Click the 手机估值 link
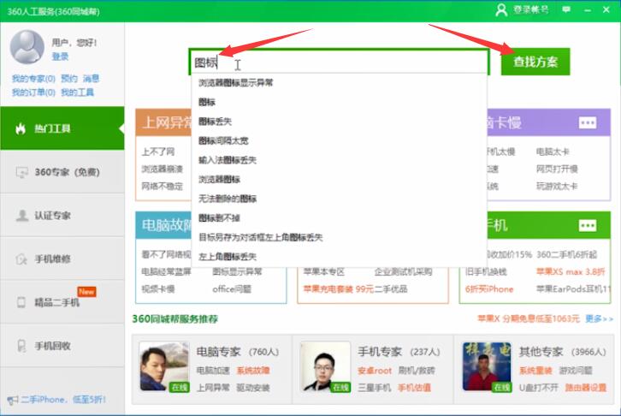The width and height of the screenshot is (621, 416). click(x=414, y=388)
